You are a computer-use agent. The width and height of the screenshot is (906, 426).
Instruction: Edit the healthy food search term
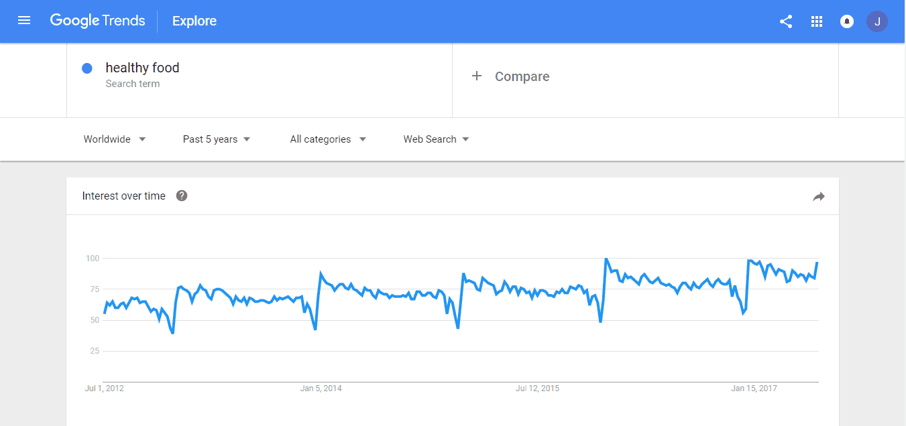click(142, 68)
